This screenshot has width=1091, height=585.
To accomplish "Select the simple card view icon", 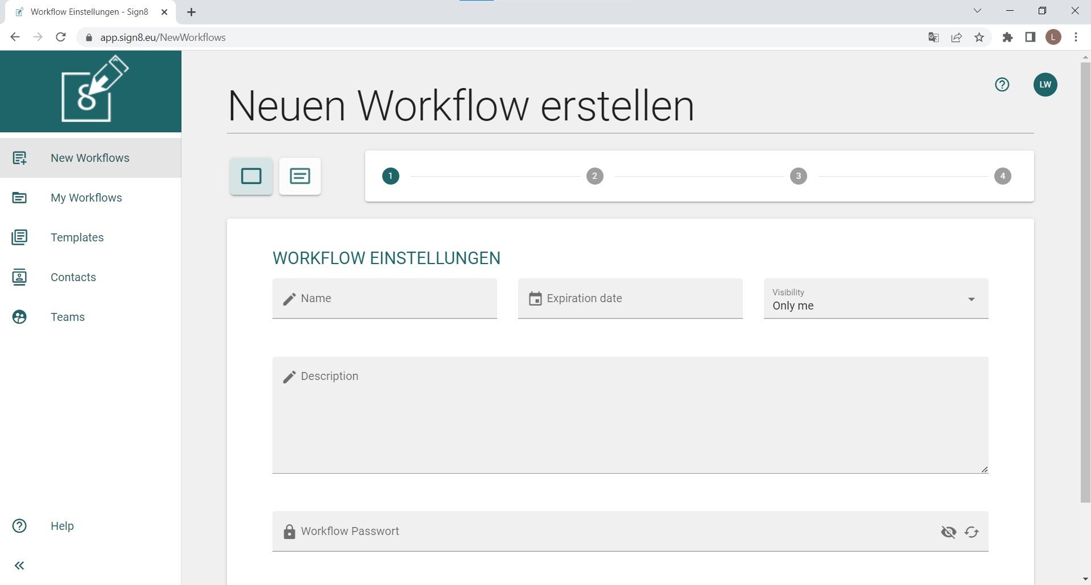I will [251, 176].
